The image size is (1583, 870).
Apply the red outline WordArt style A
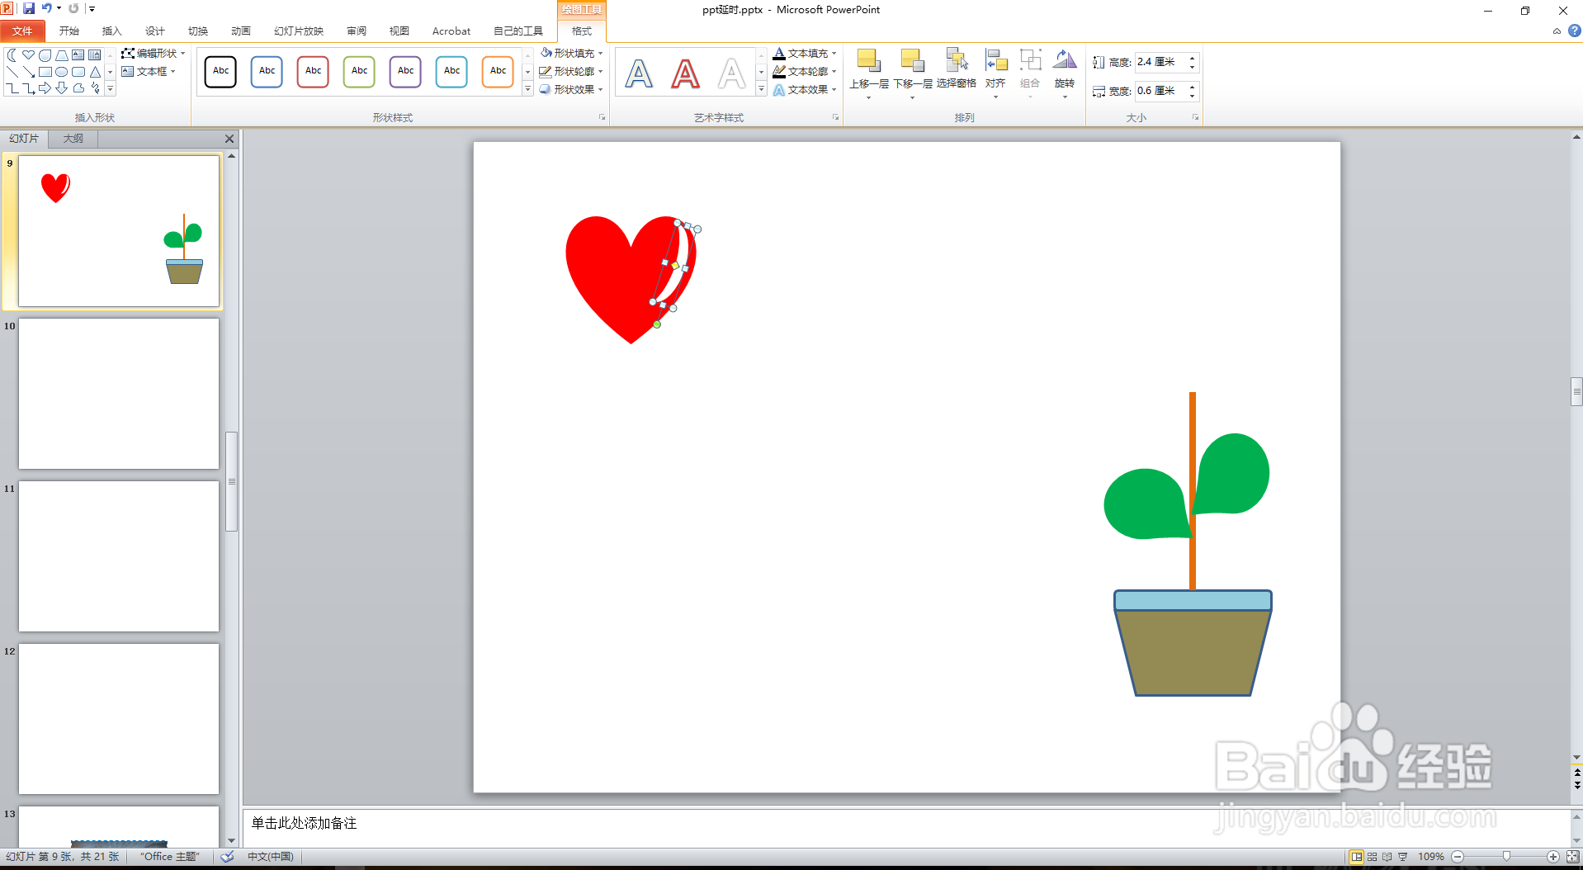click(685, 73)
